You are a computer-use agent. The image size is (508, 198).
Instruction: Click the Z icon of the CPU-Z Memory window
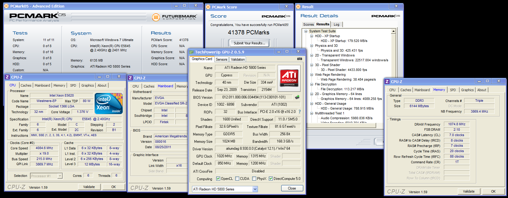click(x=387, y=81)
